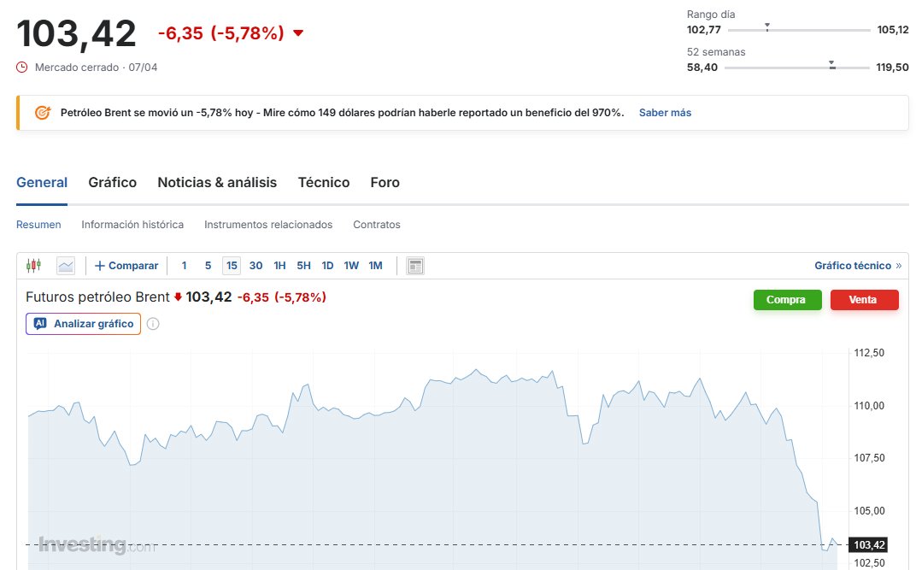The height and width of the screenshot is (570, 916).
Task: Click the green Compra button
Action: [788, 300]
